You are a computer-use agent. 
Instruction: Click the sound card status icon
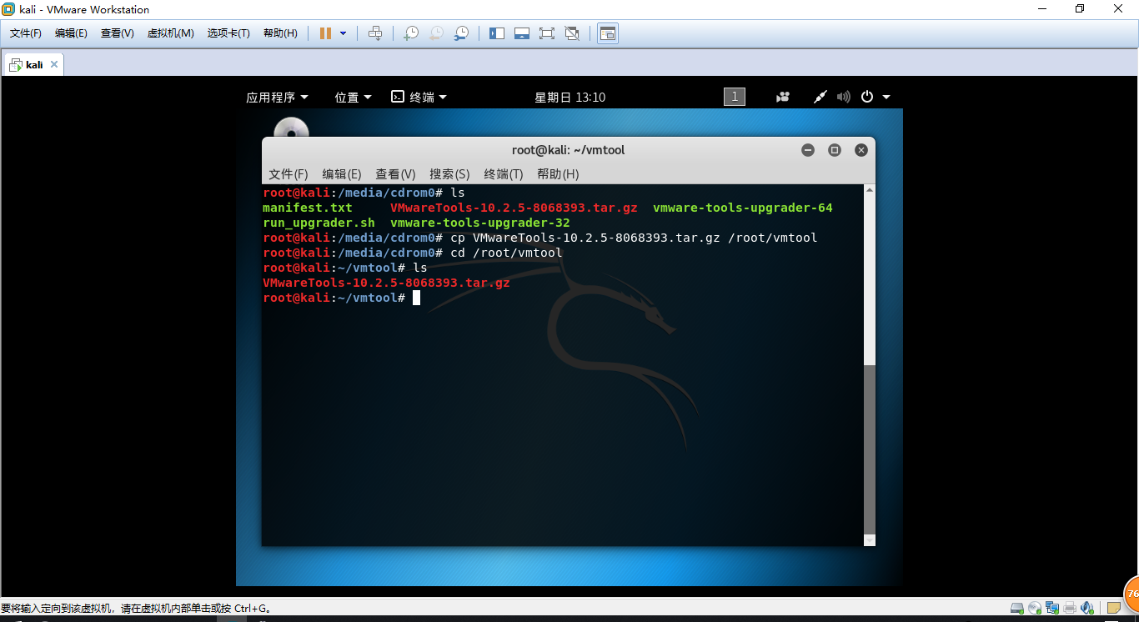(1087, 608)
